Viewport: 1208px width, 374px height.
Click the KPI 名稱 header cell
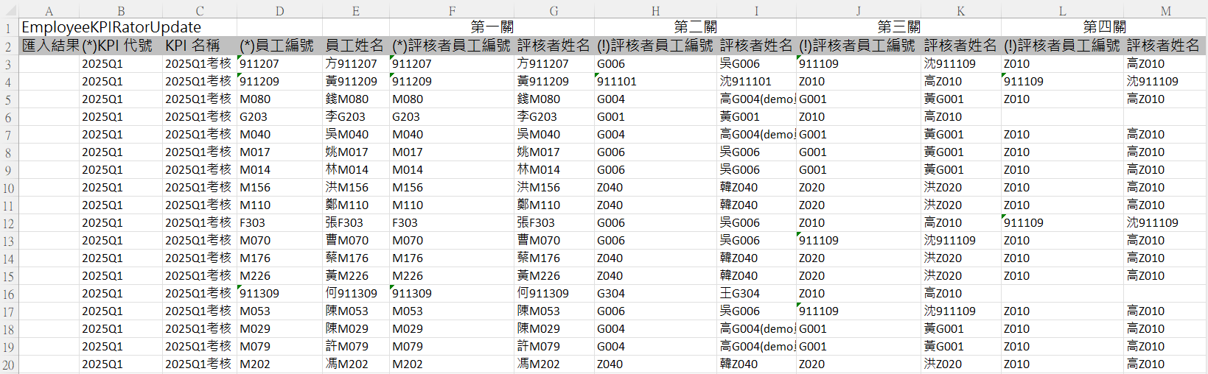[x=193, y=46]
